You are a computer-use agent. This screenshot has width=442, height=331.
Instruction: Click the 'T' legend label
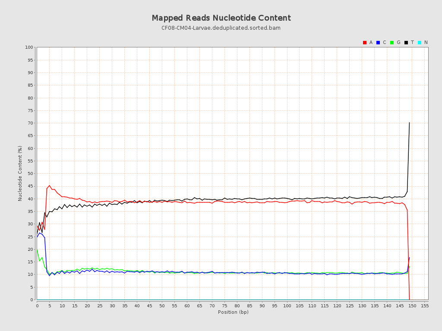pos(412,43)
